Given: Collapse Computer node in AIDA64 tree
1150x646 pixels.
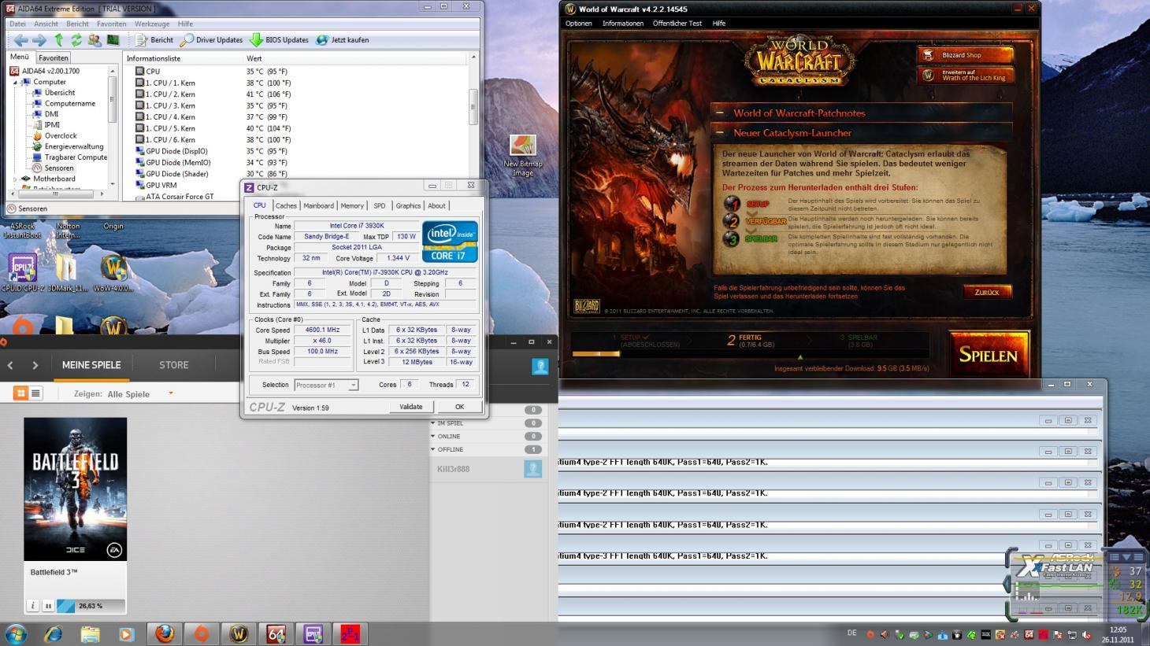Looking at the screenshot, I should [15, 83].
